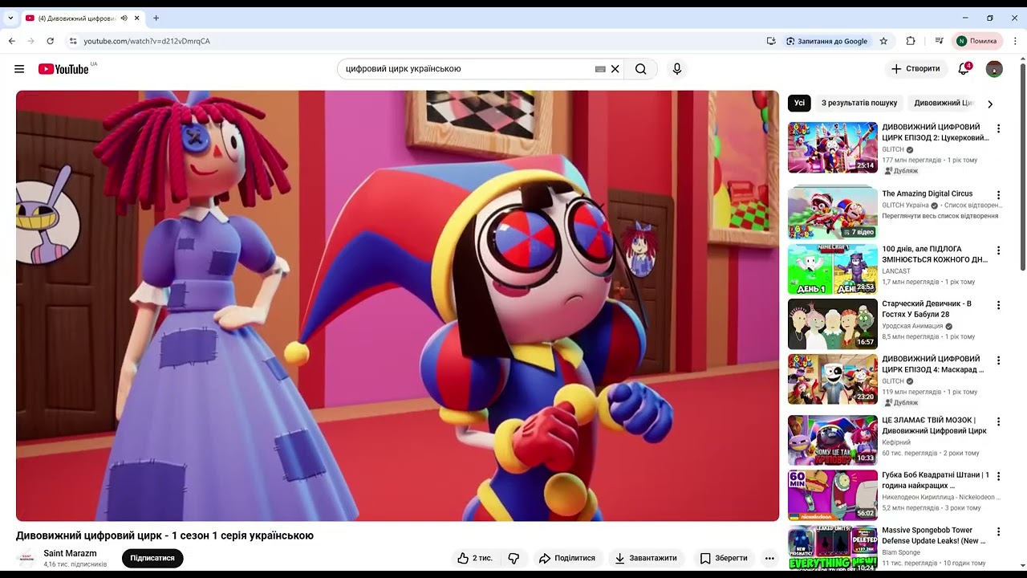Image resolution: width=1027 pixels, height=578 pixels.
Task: Mute the tab via the speaker icon
Action: tap(124, 18)
